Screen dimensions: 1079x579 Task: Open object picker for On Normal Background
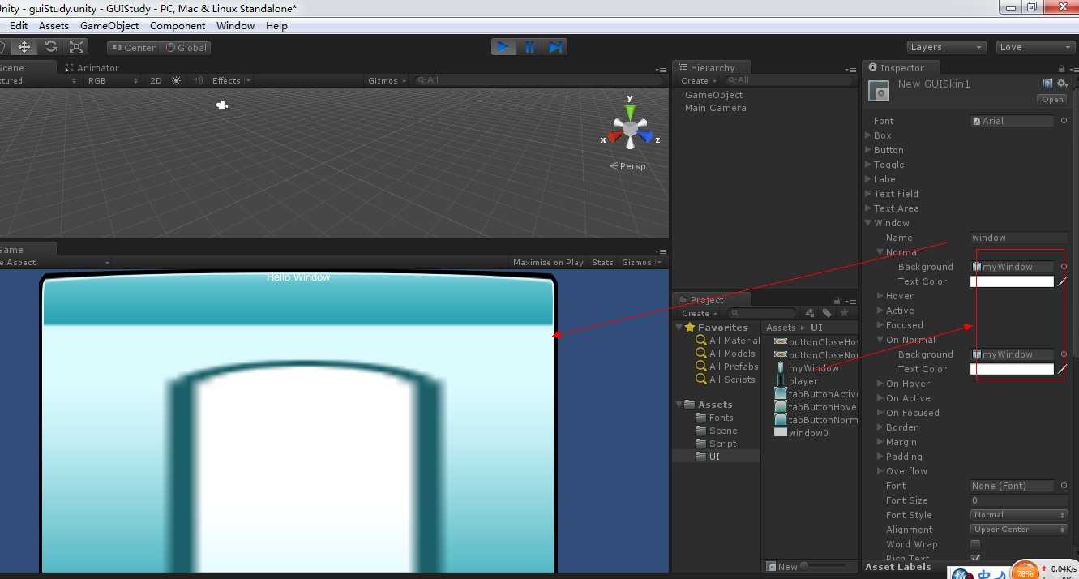pos(1064,354)
